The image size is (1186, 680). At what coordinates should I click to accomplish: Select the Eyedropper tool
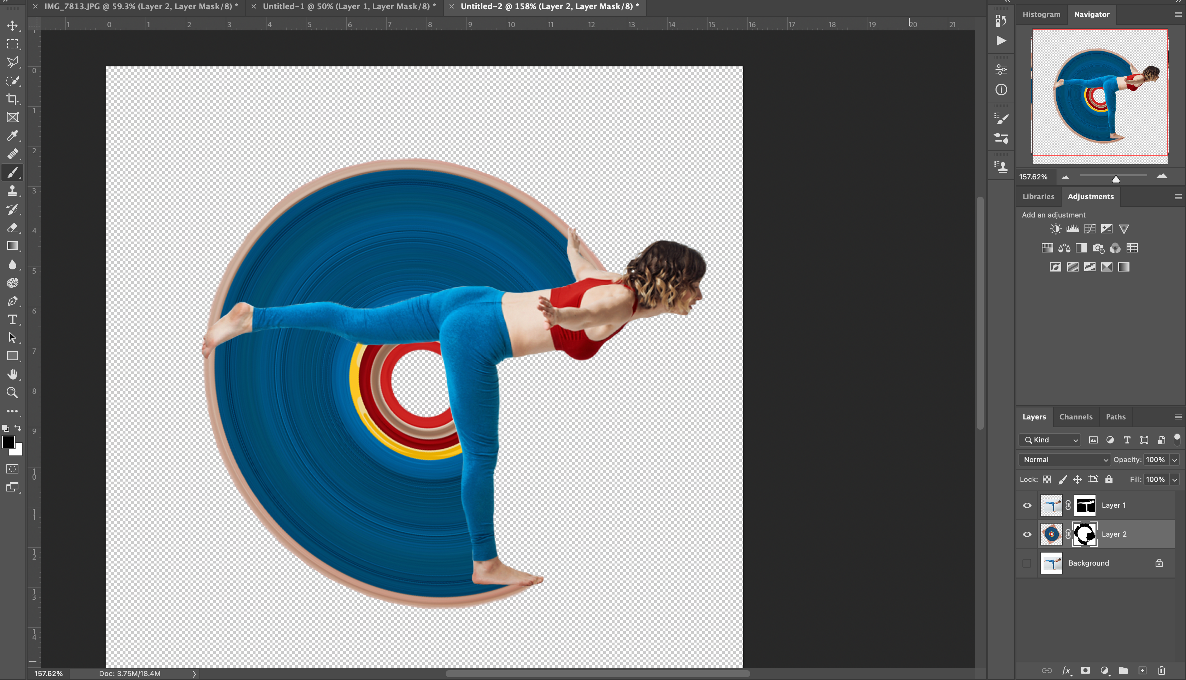tap(13, 136)
